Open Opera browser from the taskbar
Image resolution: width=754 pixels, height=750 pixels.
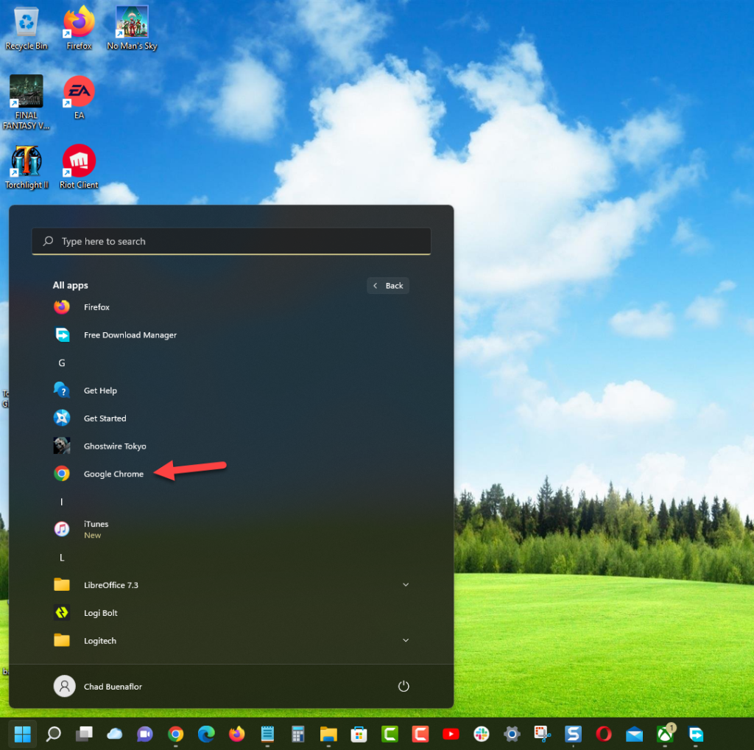pyautogui.click(x=604, y=734)
